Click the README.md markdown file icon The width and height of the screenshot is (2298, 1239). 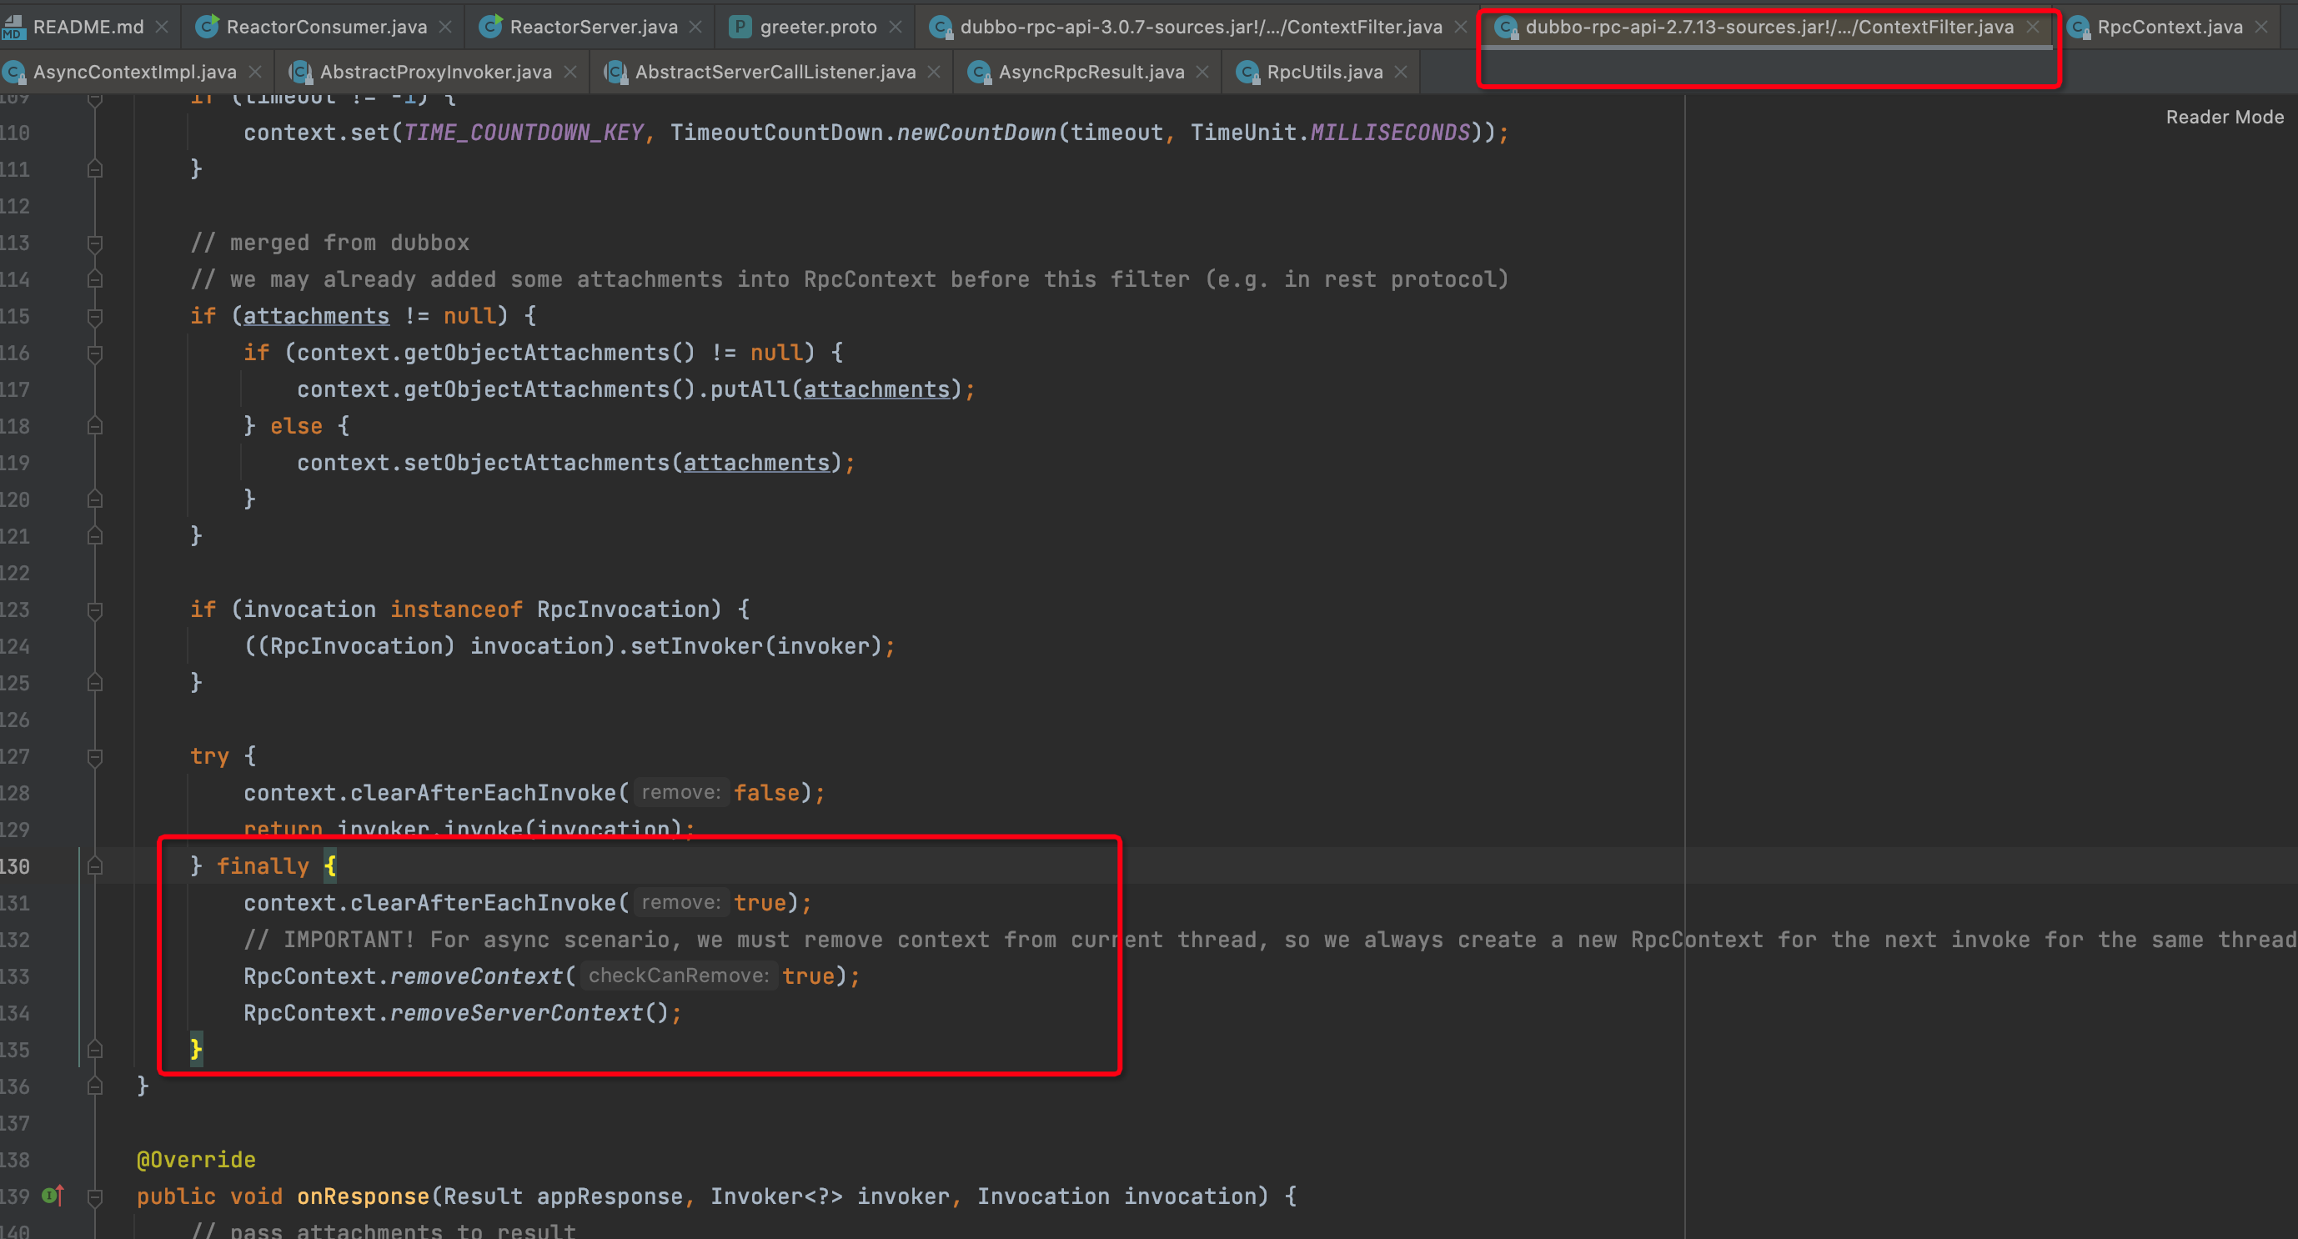13,28
